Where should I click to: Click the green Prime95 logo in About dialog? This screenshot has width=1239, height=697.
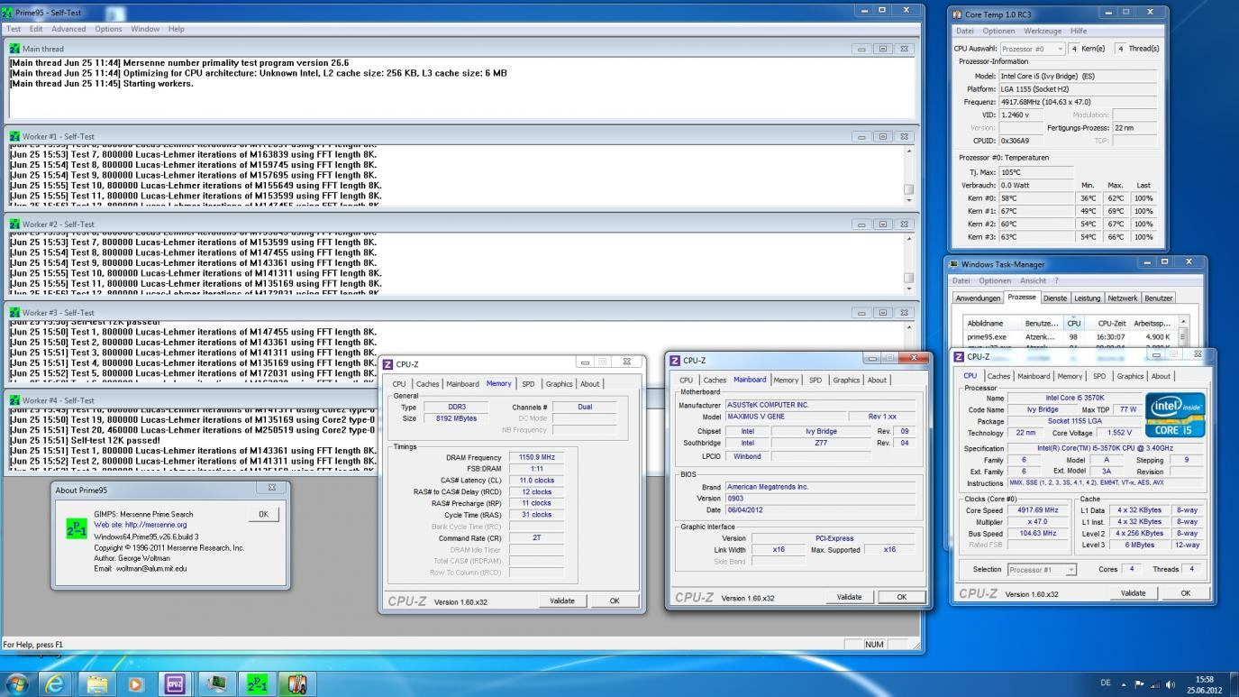click(x=77, y=529)
